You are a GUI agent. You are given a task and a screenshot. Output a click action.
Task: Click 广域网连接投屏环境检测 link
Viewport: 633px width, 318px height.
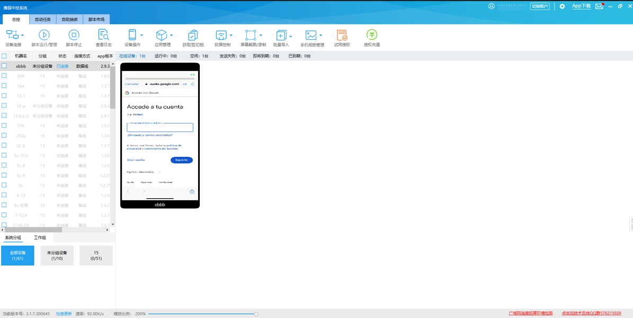click(530, 314)
